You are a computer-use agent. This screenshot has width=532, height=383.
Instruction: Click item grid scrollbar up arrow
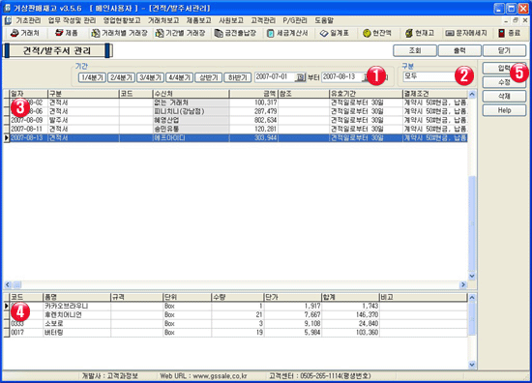click(x=472, y=298)
